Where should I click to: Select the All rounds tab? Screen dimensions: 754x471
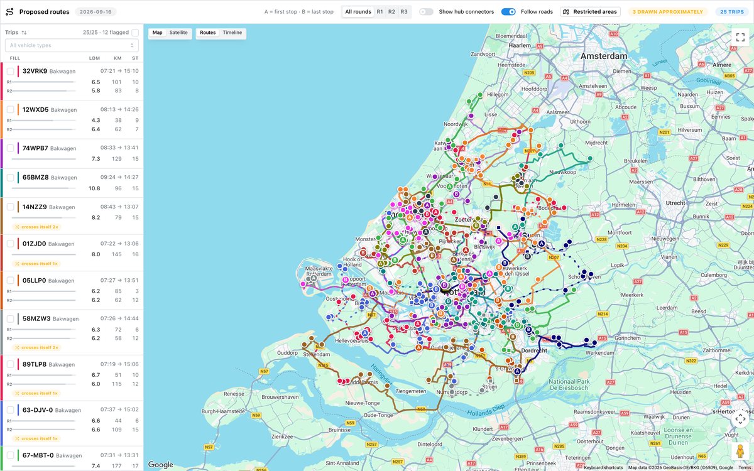coord(358,12)
